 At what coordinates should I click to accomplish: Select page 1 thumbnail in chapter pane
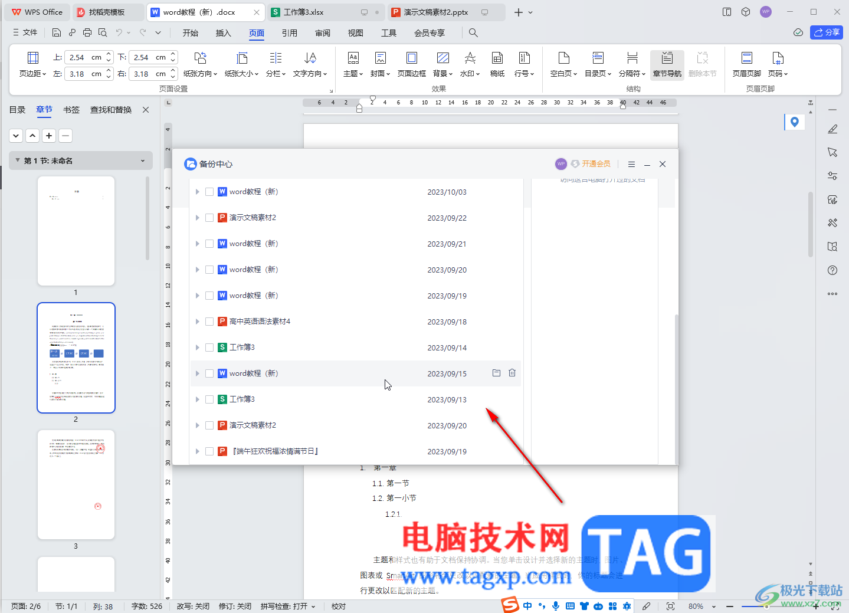coord(76,231)
